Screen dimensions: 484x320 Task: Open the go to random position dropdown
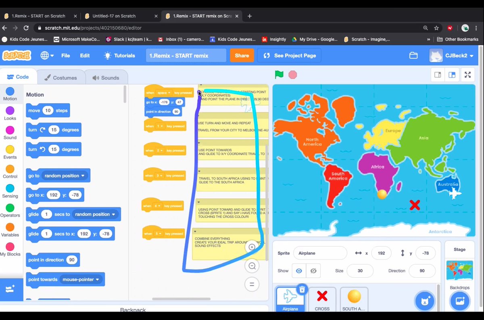64,176
